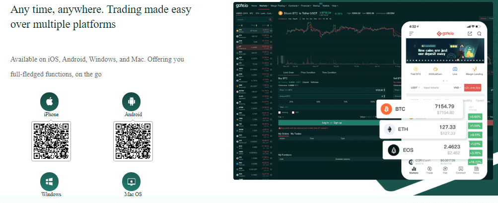Click the 50% amount button
Screen dimensions: 498x203
[x=318, y=102]
